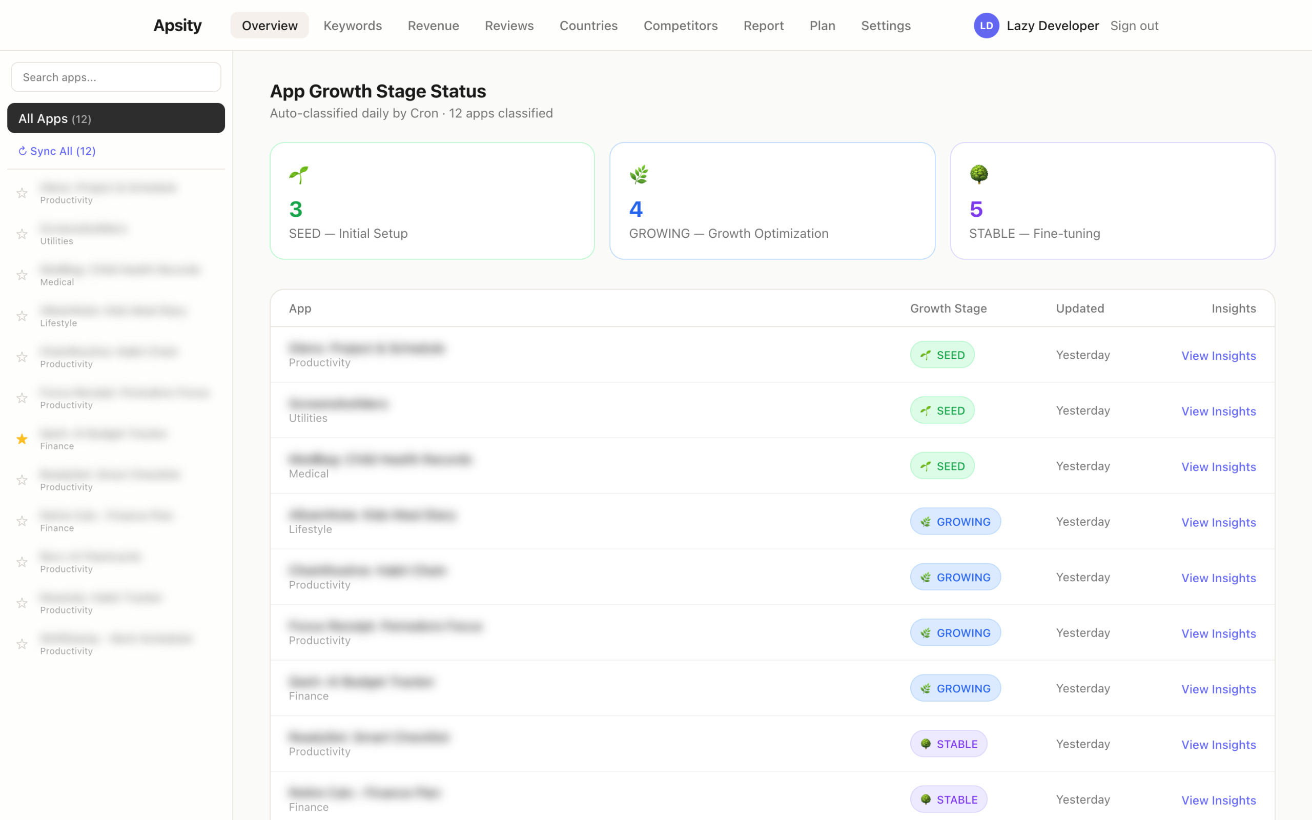Unstar the favorited Finance app in the sidebar

point(22,439)
